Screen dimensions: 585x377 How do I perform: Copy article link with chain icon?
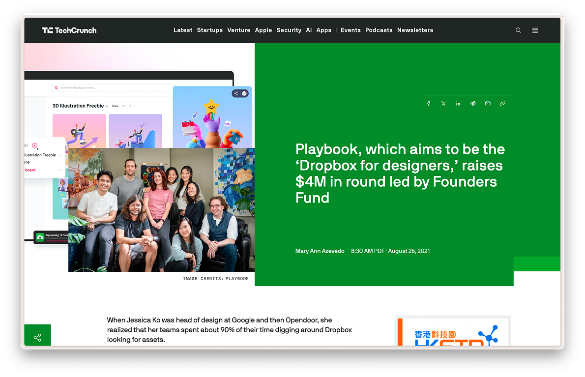click(x=502, y=104)
